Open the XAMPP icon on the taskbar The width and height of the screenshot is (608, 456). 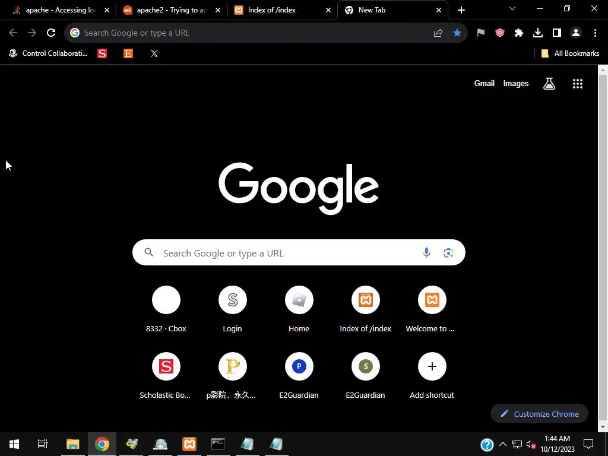[x=189, y=444]
